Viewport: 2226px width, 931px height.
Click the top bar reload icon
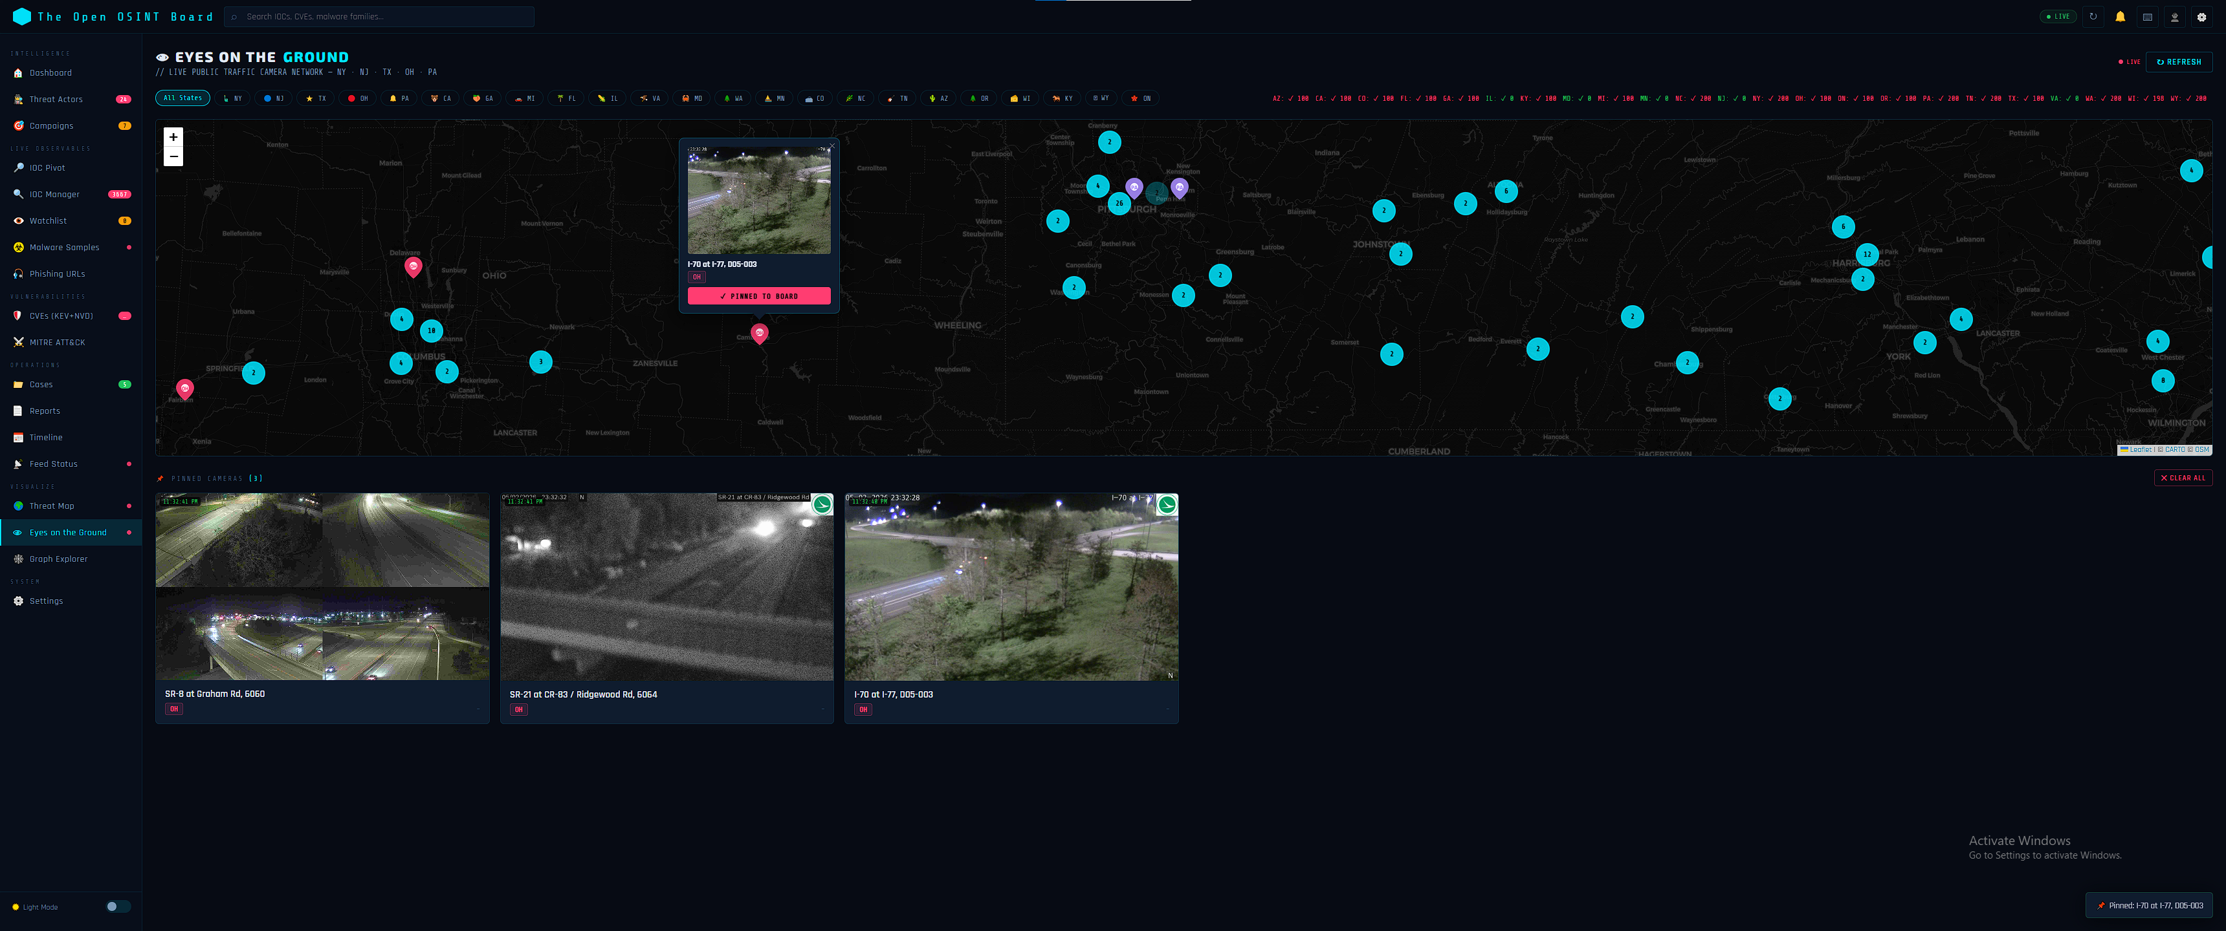2093,16
